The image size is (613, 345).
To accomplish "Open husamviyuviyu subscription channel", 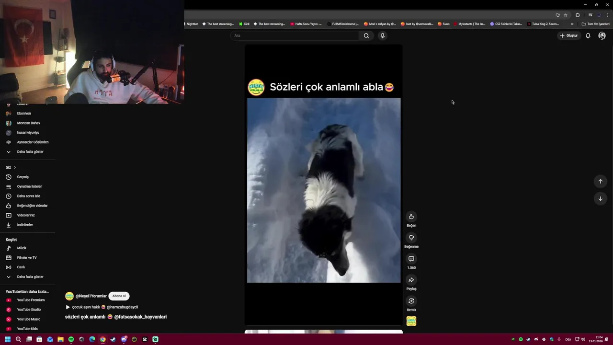I will coord(27,133).
